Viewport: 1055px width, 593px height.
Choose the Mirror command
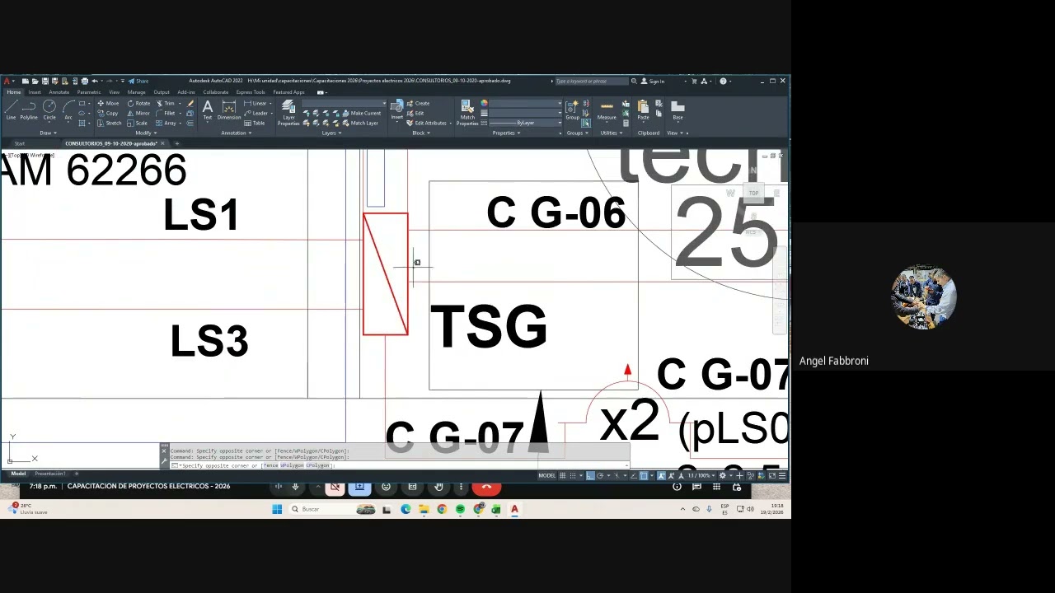point(138,114)
